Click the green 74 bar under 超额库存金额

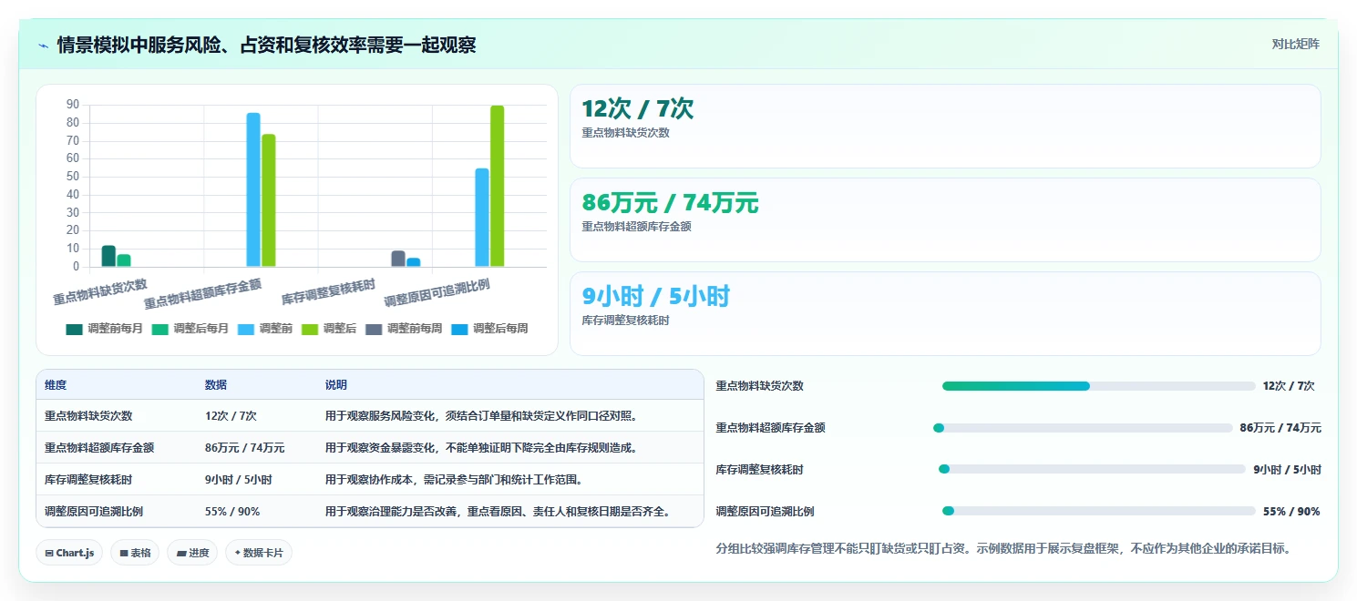coord(269,200)
